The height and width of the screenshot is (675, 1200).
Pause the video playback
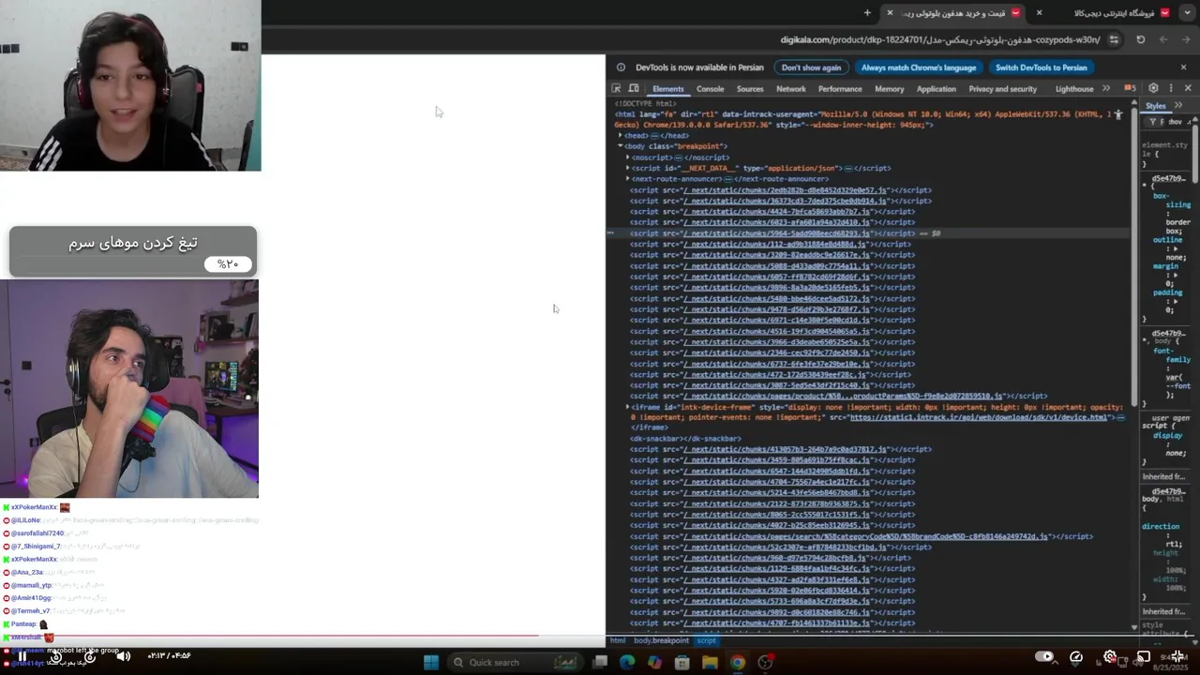pos(22,656)
